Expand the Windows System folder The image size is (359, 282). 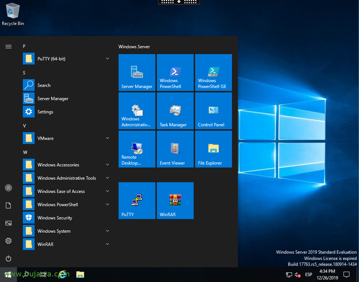pos(66,231)
